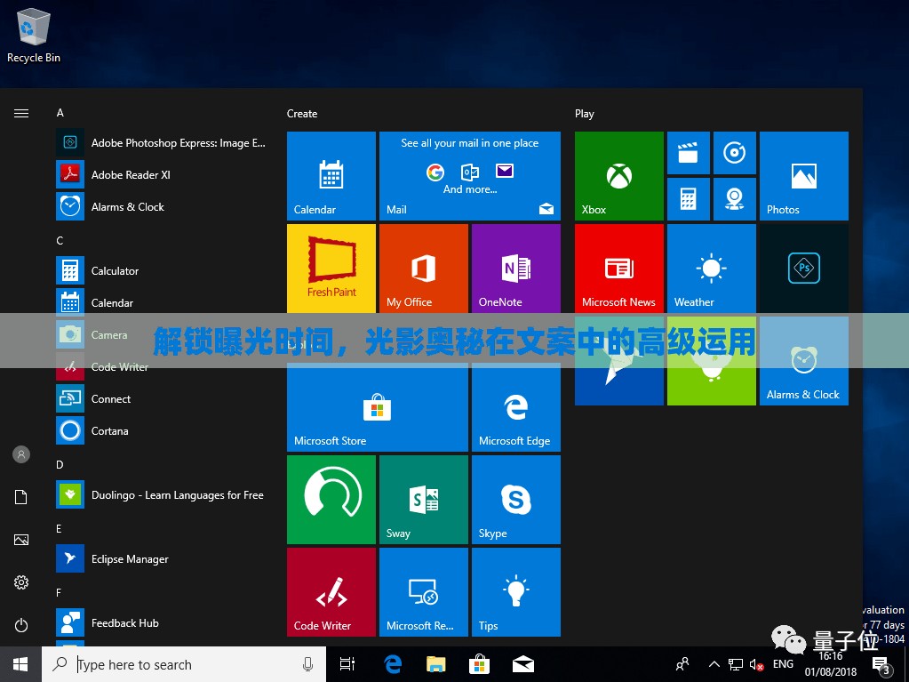
Task: Open the Microsoft News tile
Action: coord(619,269)
